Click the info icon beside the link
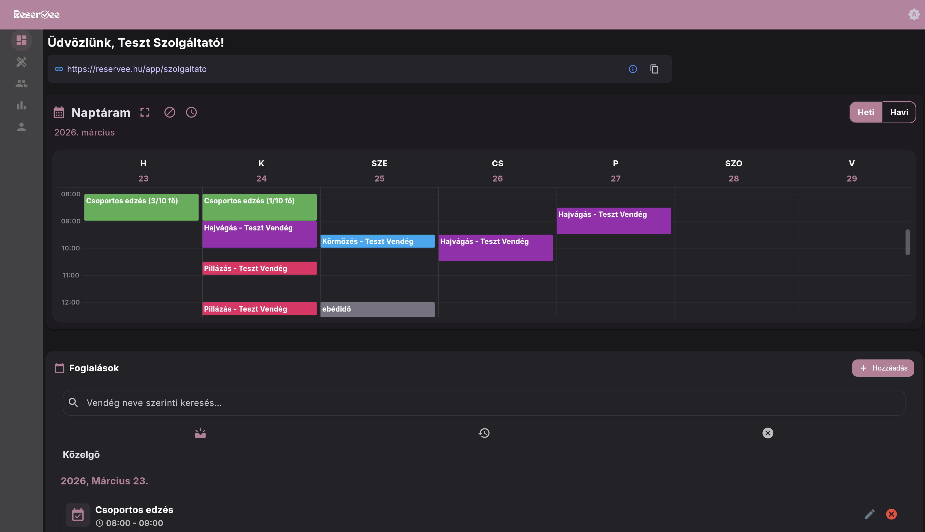This screenshot has width=925, height=532. coord(633,69)
